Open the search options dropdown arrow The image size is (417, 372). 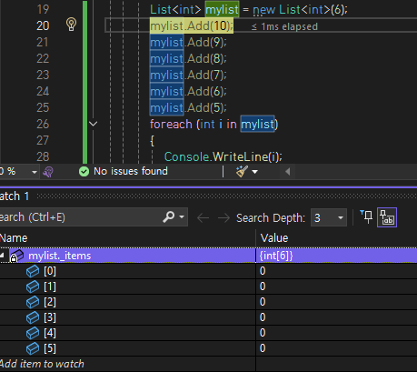(x=182, y=217)
